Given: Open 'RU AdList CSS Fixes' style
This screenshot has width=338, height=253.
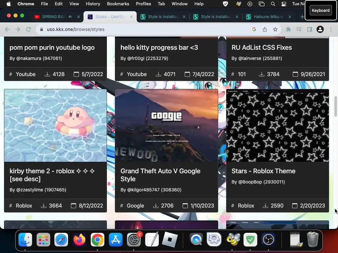Looking at the screenshot, I should click(x=262, y=47).
